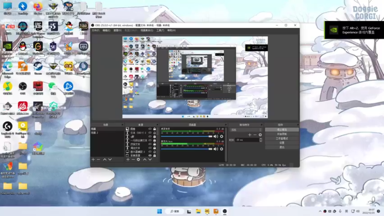Click the 时长 duration input field
Viewport: 384px width, 216px height.
247,140
